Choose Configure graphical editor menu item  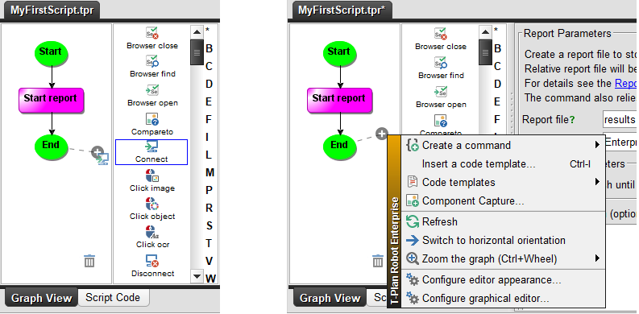point(503,298)
